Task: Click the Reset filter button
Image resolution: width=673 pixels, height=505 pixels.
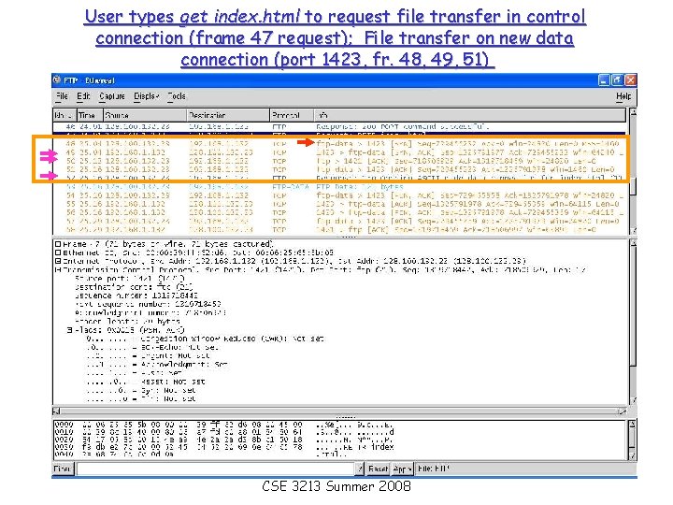Action: pyautogui.click(x=379, y=469)
